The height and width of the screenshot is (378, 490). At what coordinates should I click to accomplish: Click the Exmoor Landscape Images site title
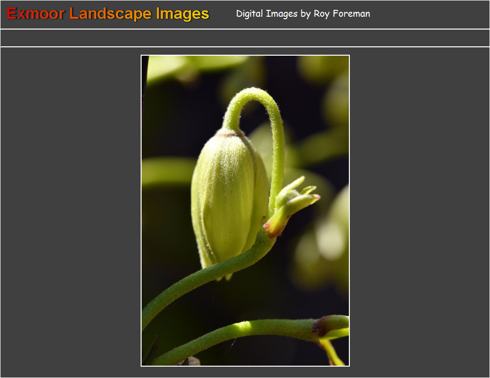point(108,14)
